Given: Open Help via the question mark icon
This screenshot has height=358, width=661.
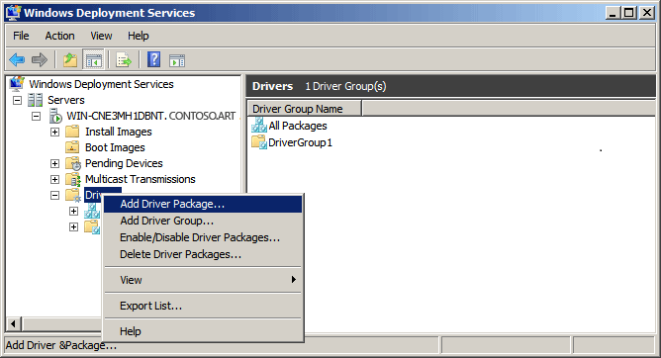Looking at the screenshot, I should tap(153, 59).
